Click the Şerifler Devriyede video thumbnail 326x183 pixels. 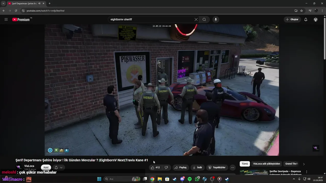click(254, 173)
